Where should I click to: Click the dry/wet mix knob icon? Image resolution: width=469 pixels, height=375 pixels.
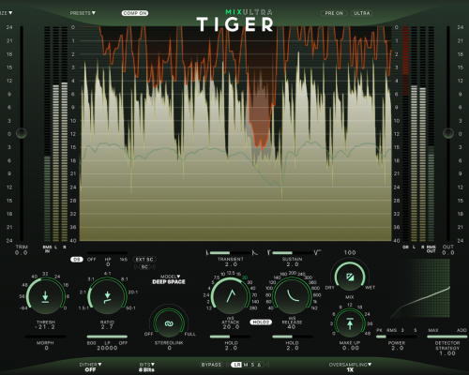point(350,277)
